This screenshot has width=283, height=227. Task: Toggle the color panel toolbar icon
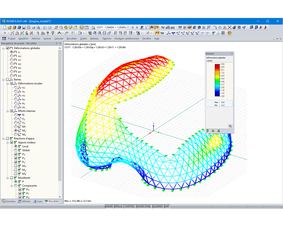pos(229,33)
